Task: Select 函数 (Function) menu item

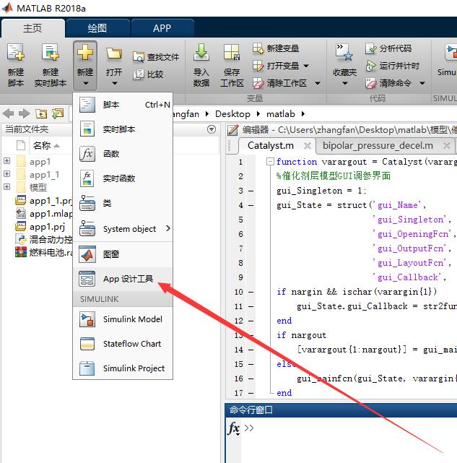Action: coord(123,154)
